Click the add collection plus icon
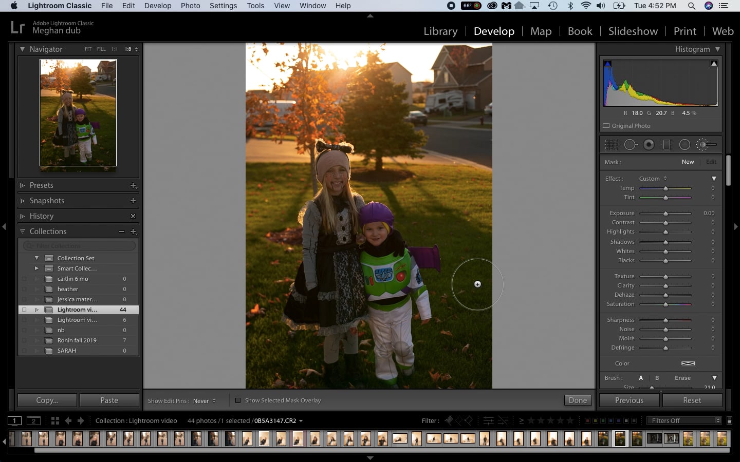The width and height of the screenshot is (740, 462). point(133,232)
